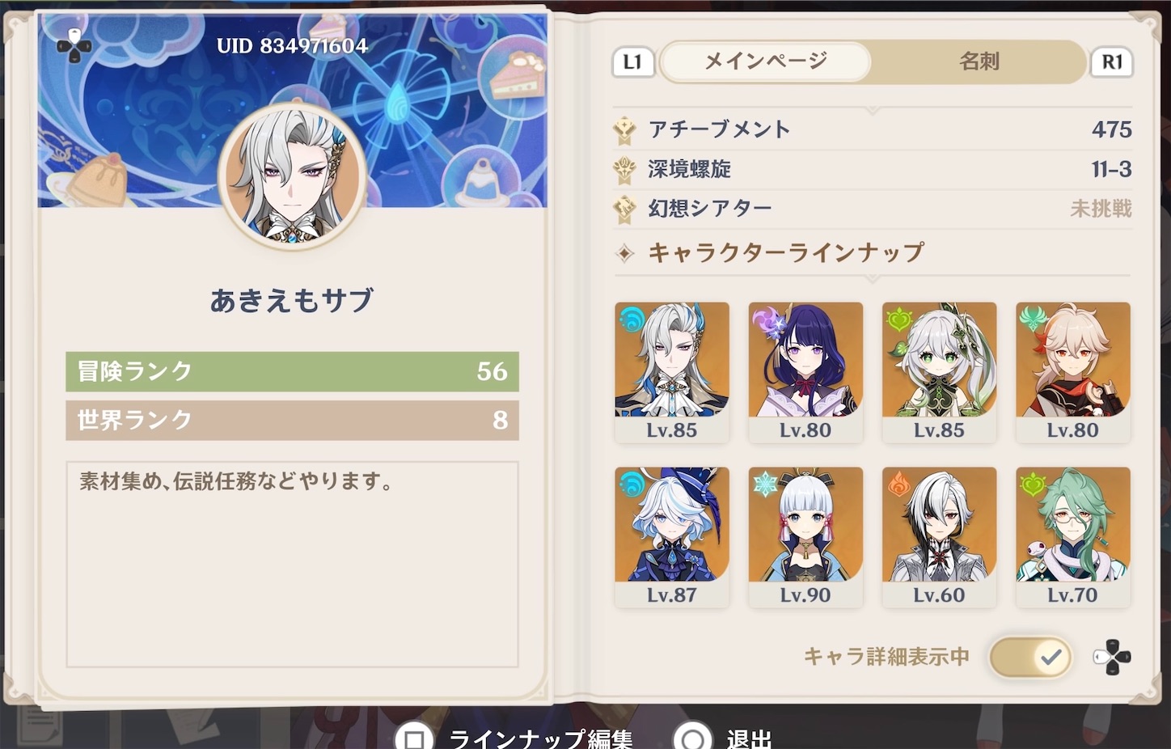Select the Lv.90 Ayaka character card
Screen dimensions: 1171x749
pos(805,537)
